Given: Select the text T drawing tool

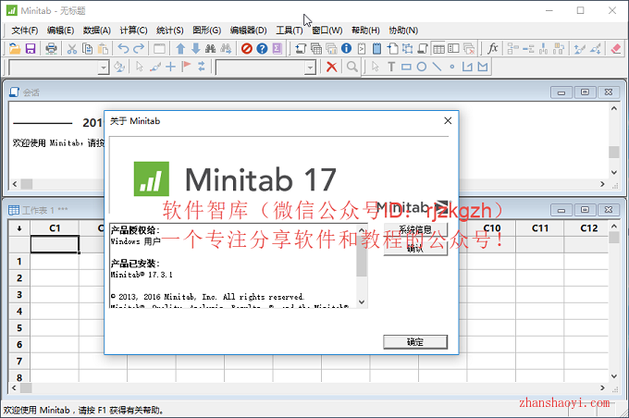Looking at the screenshot, I should [x=391, y=67].
